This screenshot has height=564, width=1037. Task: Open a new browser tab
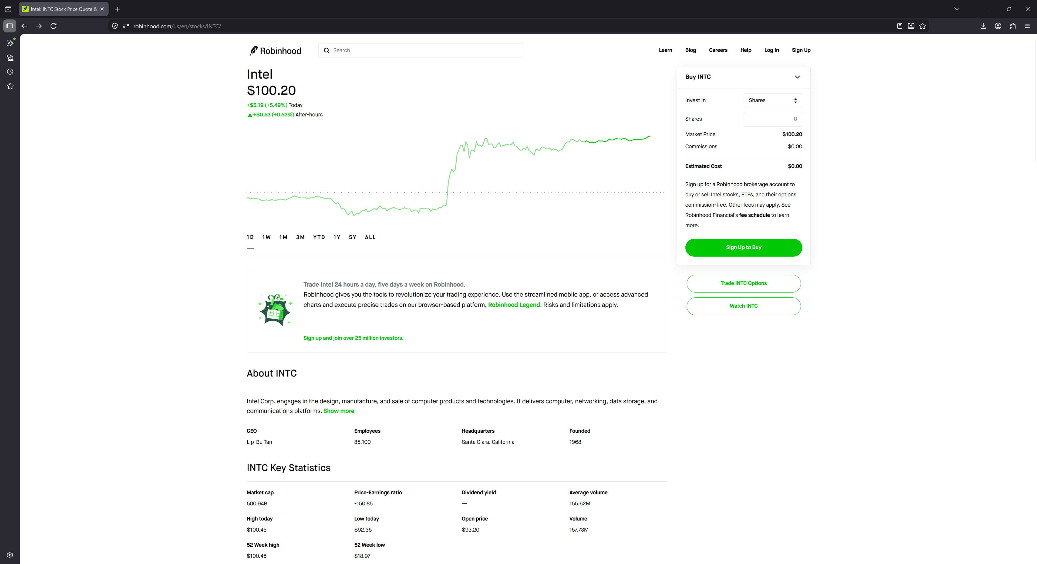pos(117,9)
